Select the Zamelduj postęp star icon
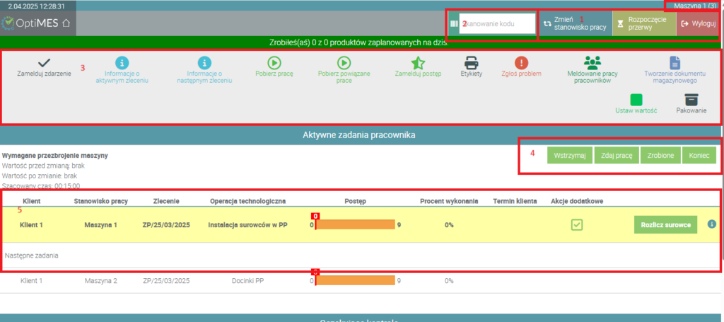This screenshot has width=724, height=322. click(x=418, y=63)
